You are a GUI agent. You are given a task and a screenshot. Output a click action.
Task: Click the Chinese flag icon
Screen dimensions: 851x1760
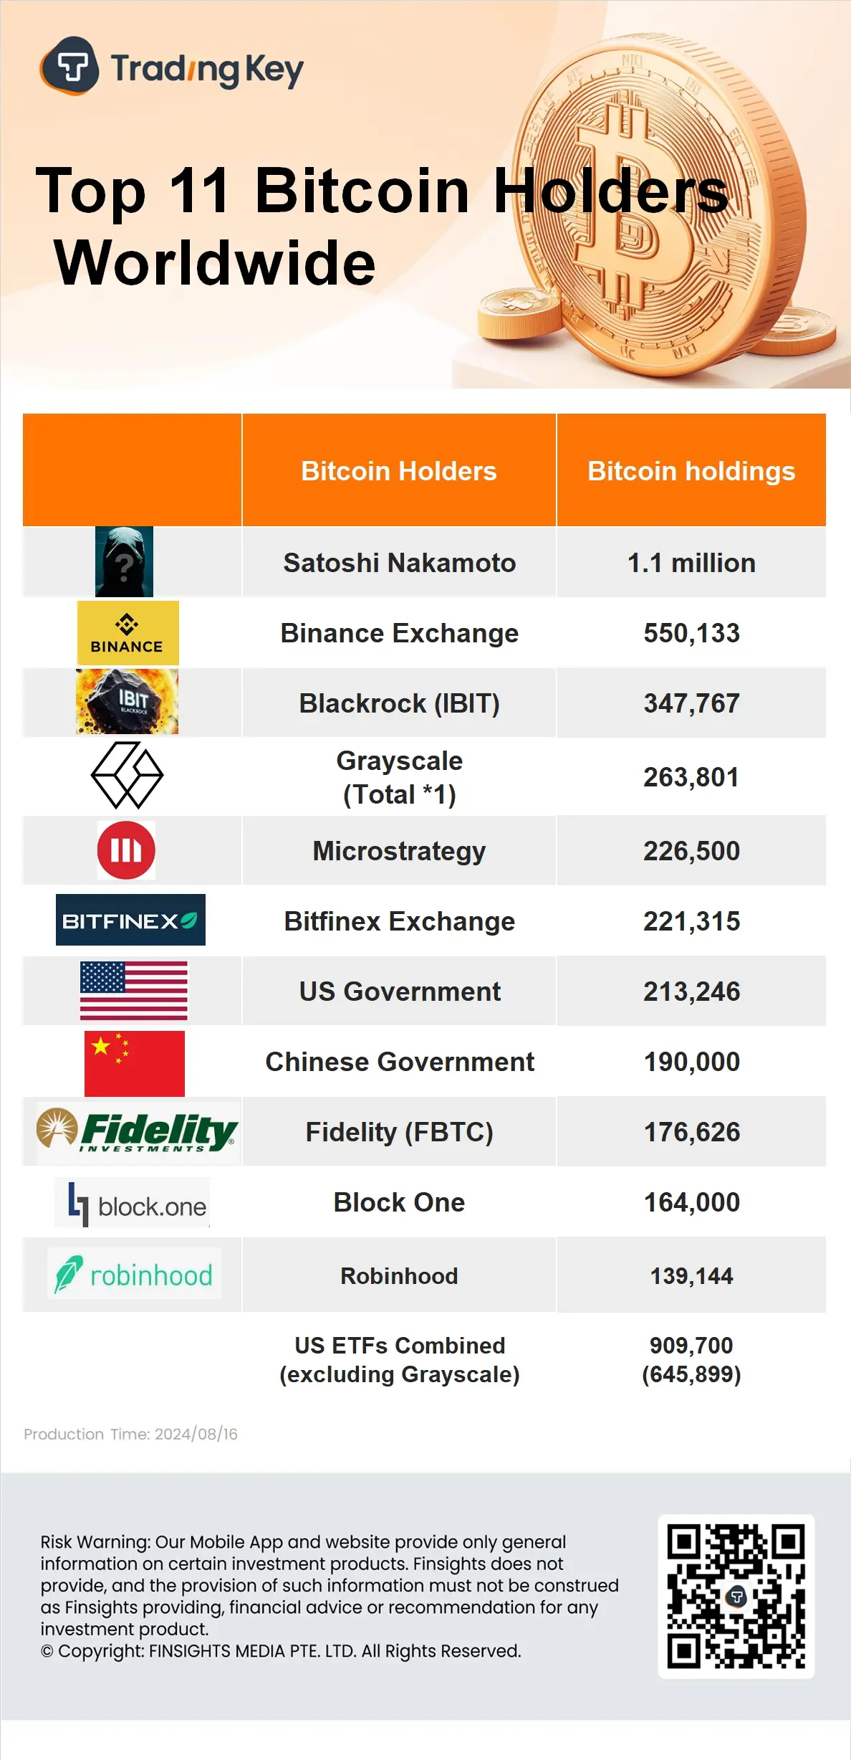pyautogui.click(x=134, y=1063)
